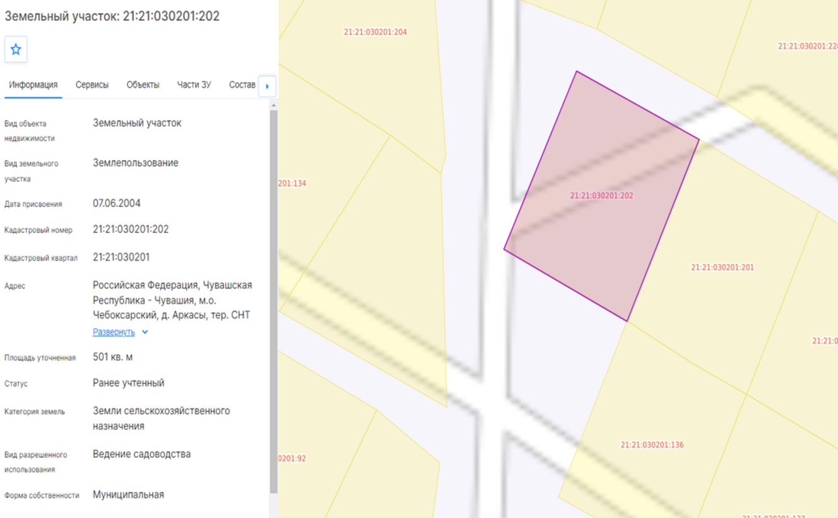Viewport: 838px width, 518px height.
Task: Select parcel 21:21:030201:204 on map
Action: coord(375,32)
